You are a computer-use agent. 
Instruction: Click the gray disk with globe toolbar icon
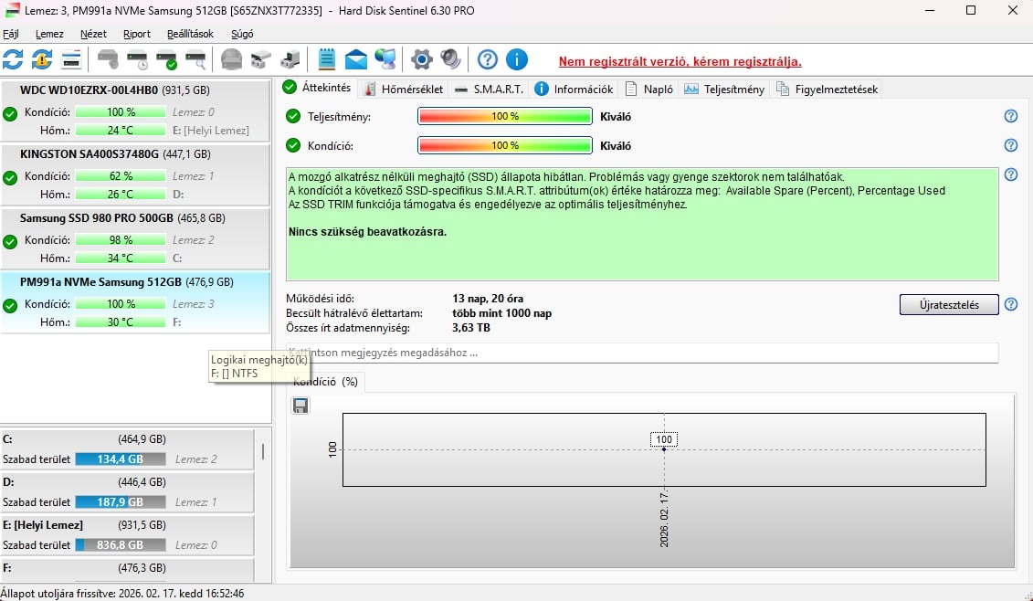pos(108,60)
